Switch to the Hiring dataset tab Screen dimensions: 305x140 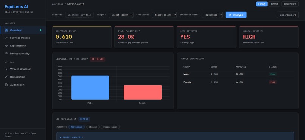(261, 4)
